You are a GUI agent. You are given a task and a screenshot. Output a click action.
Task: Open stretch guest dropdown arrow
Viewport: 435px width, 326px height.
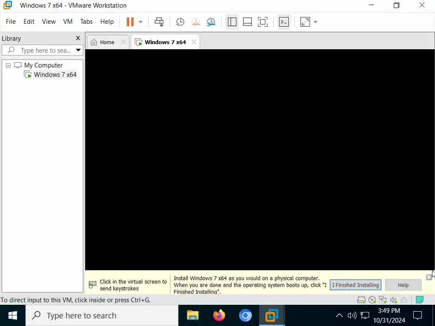coord(316,22)
